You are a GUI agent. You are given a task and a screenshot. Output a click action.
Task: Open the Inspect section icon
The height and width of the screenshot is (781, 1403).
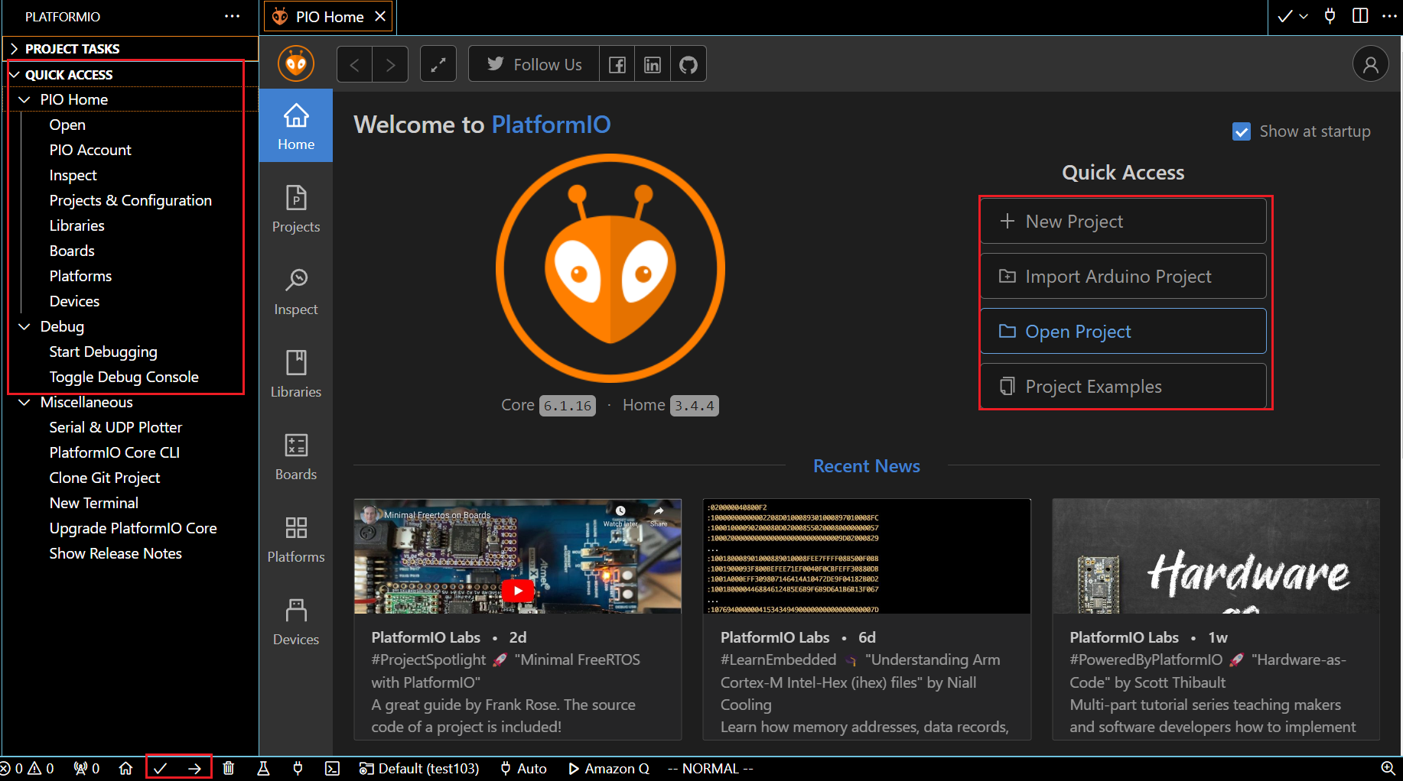click(x=296, y=291)
